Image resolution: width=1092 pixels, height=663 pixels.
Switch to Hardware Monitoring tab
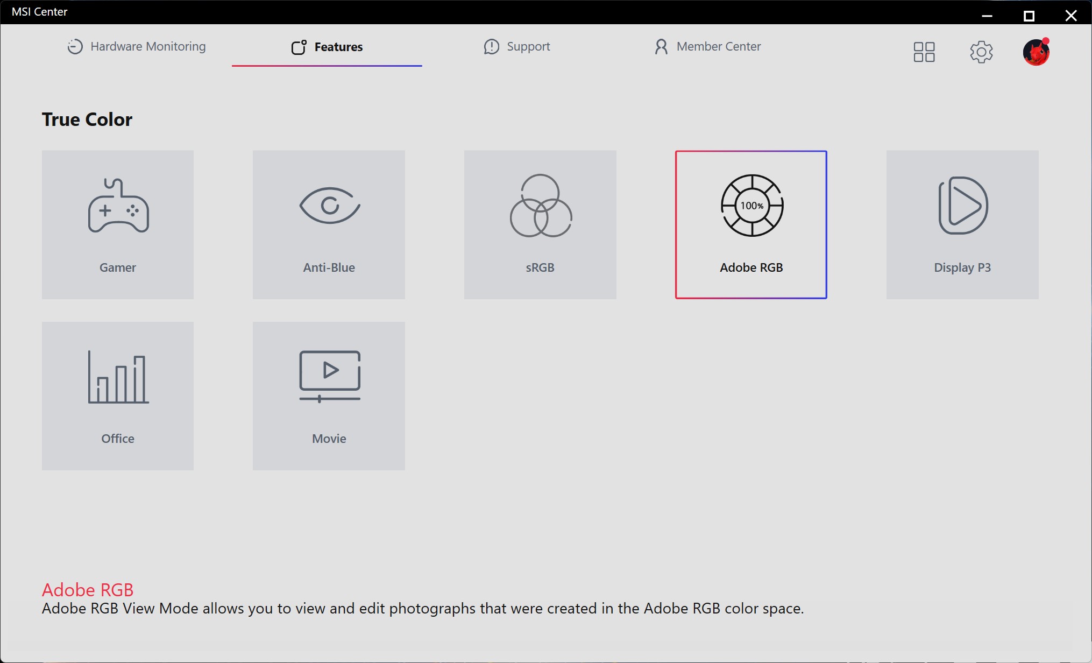tap(136, 47)
